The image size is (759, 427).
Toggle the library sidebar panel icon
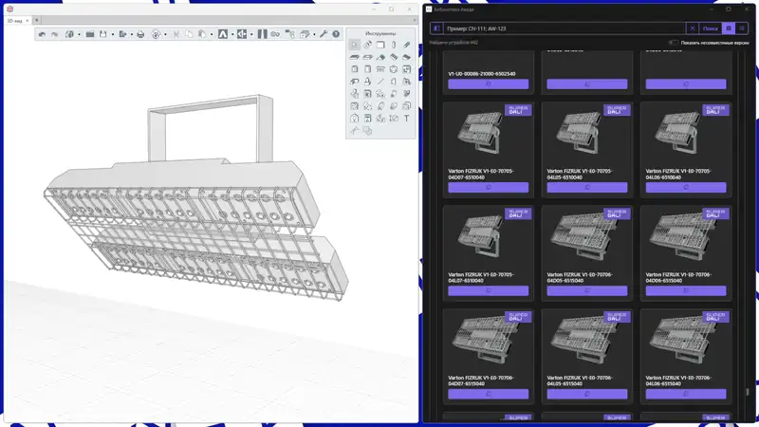(x=436, y=28)
